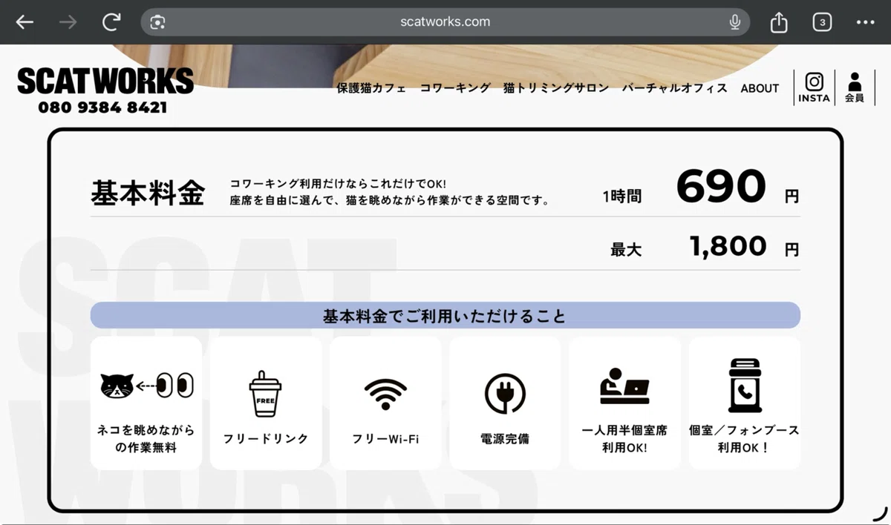Click the cat watching eyes icon
Viewport: 891px width, 525px height.
146,386
